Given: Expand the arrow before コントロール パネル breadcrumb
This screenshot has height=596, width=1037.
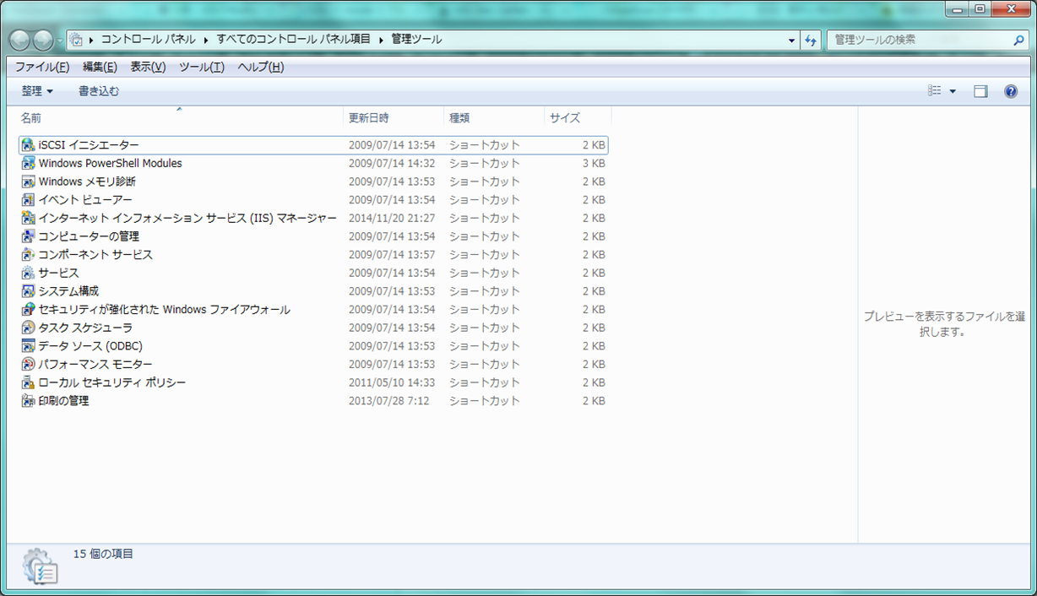Looking at the screenshot, I should [x=91, y=40].
